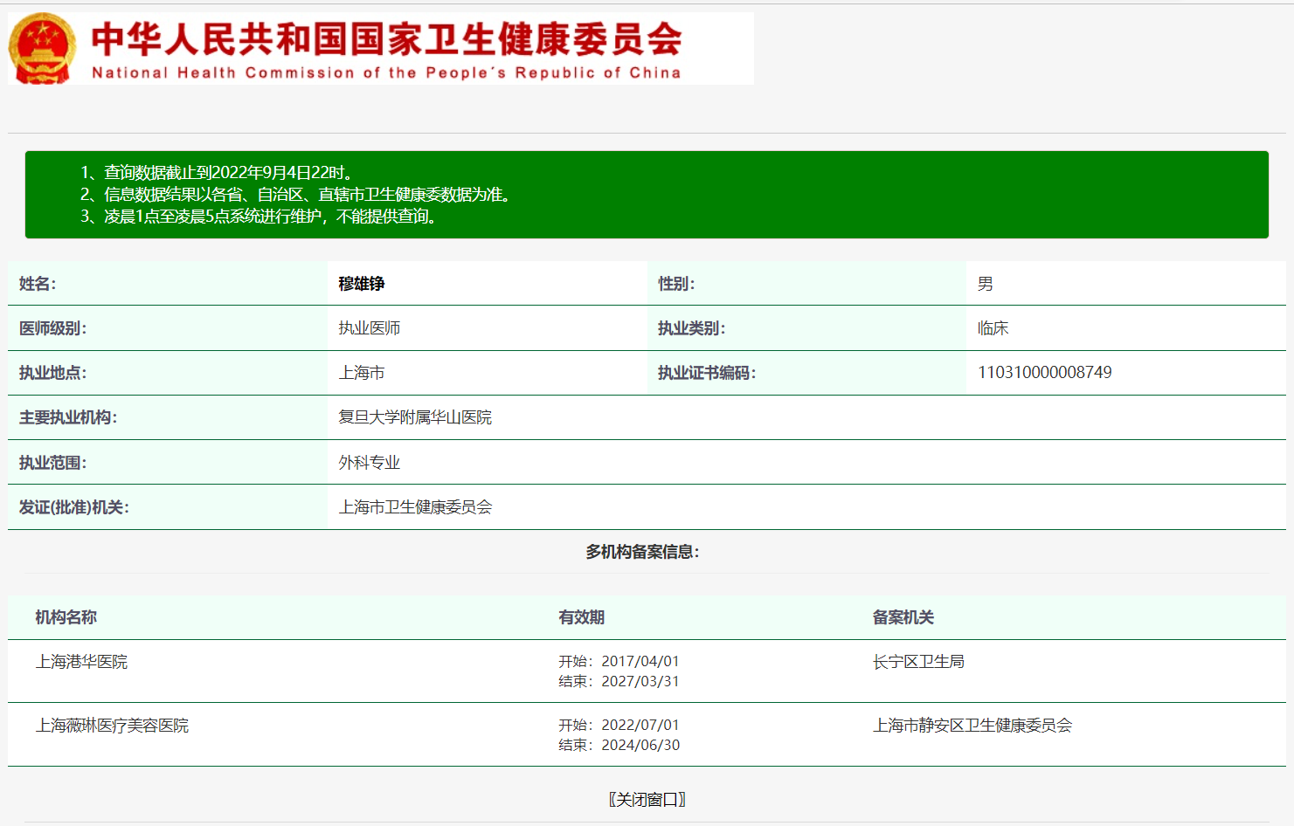Click the notice line about 凌晨1点至凌晨5点 maintenance
The height and width of the screenshot is (826, 1294).
coord(259,217)
